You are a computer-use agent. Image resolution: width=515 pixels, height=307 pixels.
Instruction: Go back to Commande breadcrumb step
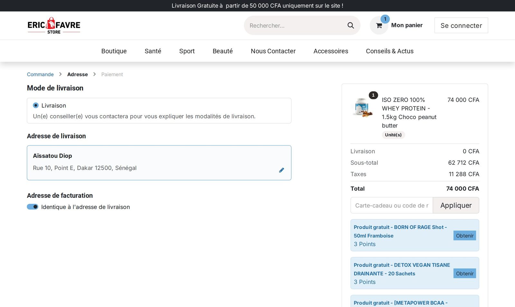[40, 74]
